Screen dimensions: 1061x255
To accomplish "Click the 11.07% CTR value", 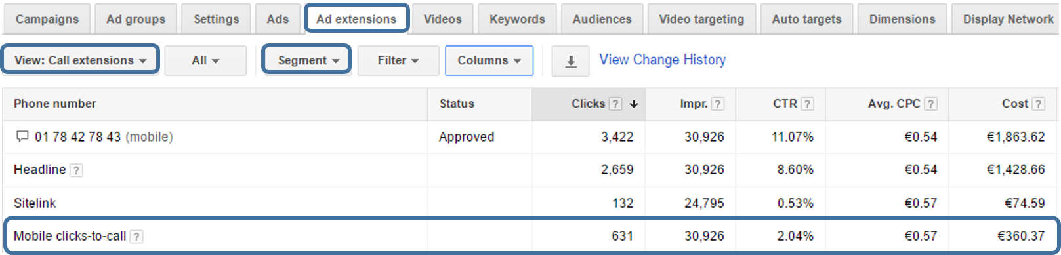I will coord(793,137).
